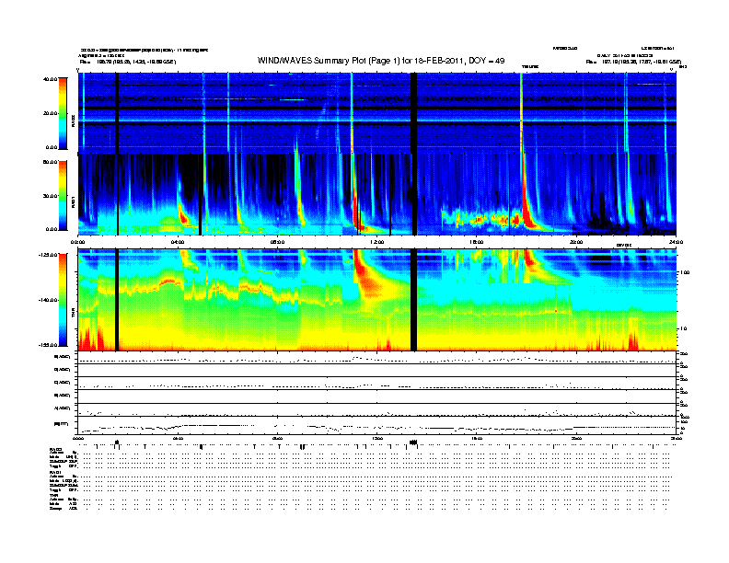Click top-right spacecraft position text line
The height and width of the screenshot is (563, 729).
pos(633,62)
